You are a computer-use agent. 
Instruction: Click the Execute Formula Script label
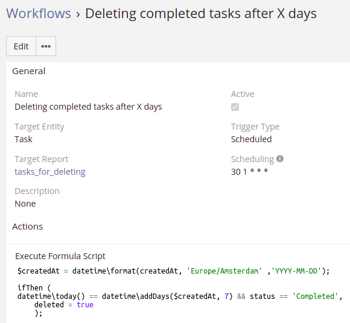(60, 256)
